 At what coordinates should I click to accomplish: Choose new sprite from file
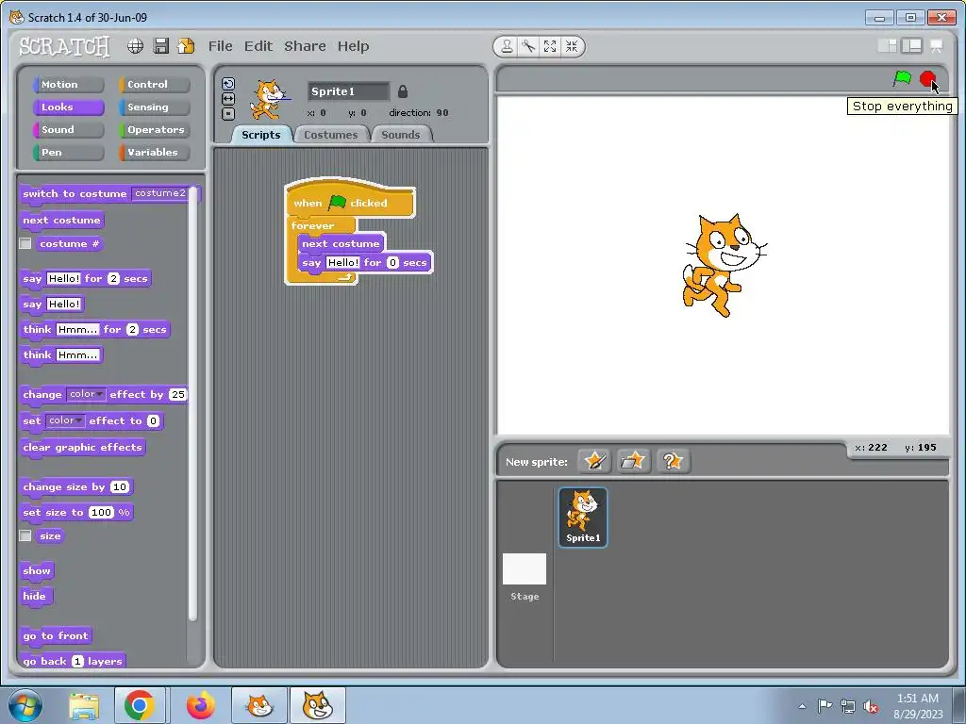(x=633, y=461)
